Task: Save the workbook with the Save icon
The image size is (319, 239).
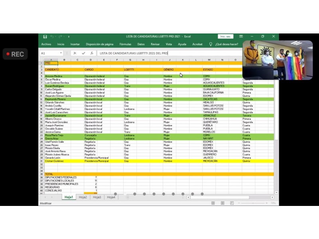Action: coord(45,37)
